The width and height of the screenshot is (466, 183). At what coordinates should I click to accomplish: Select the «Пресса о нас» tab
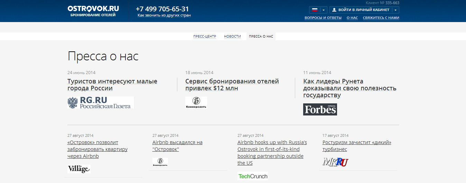pos(261,36)
